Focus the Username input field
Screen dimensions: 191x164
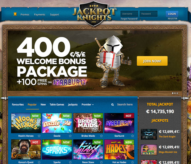[x=129, y=14]
